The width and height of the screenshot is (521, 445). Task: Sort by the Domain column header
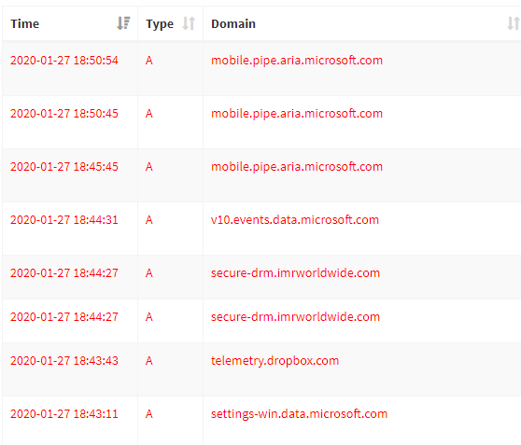point(233,24)
